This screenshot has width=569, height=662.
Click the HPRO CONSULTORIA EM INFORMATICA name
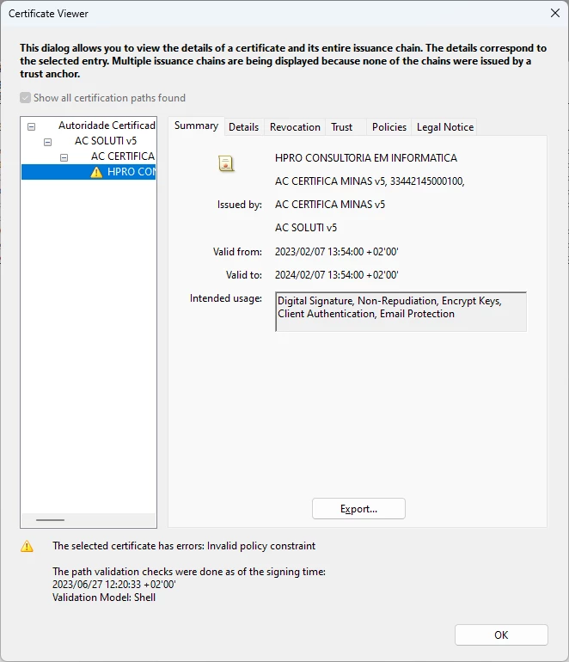[366, 158]
